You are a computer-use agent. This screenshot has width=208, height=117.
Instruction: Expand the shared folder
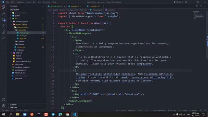point(19,53)
